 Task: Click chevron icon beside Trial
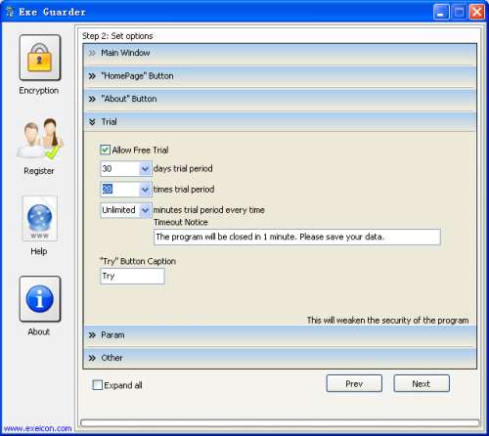coord(92,122)
